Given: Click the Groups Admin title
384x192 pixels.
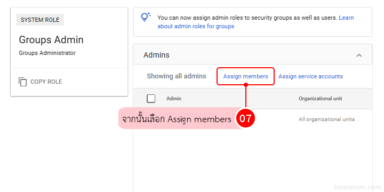Looking at the screenshot, I should pyautogui.click(x=51, y=40).
